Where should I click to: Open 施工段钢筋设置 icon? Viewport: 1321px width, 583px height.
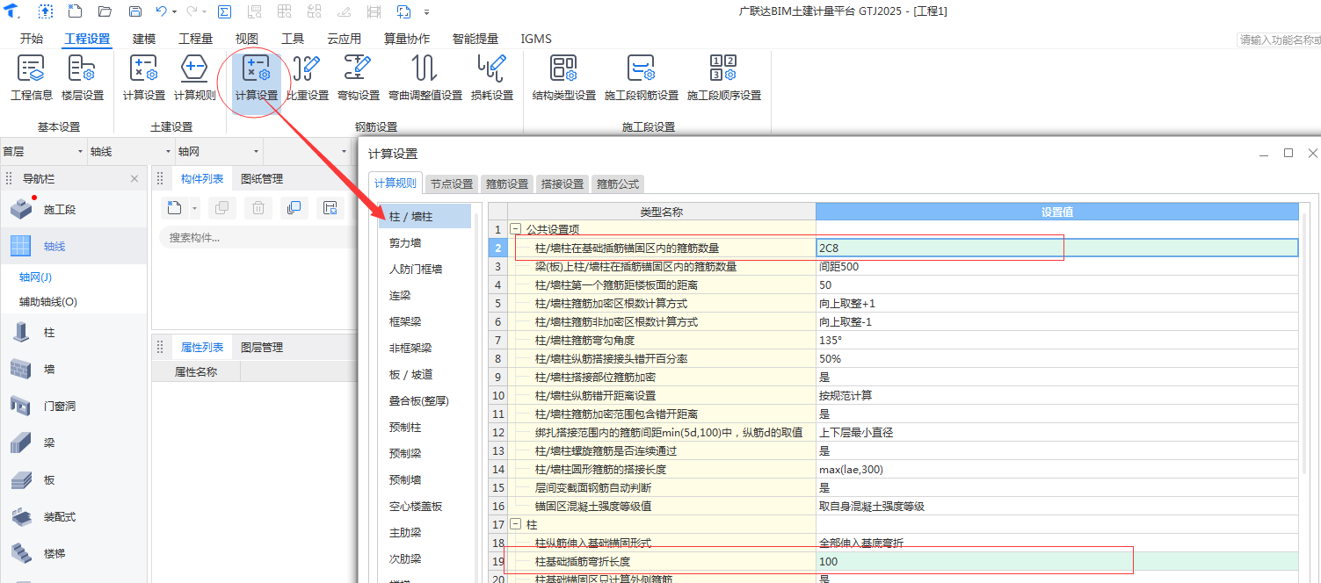[x=642, y=77]
